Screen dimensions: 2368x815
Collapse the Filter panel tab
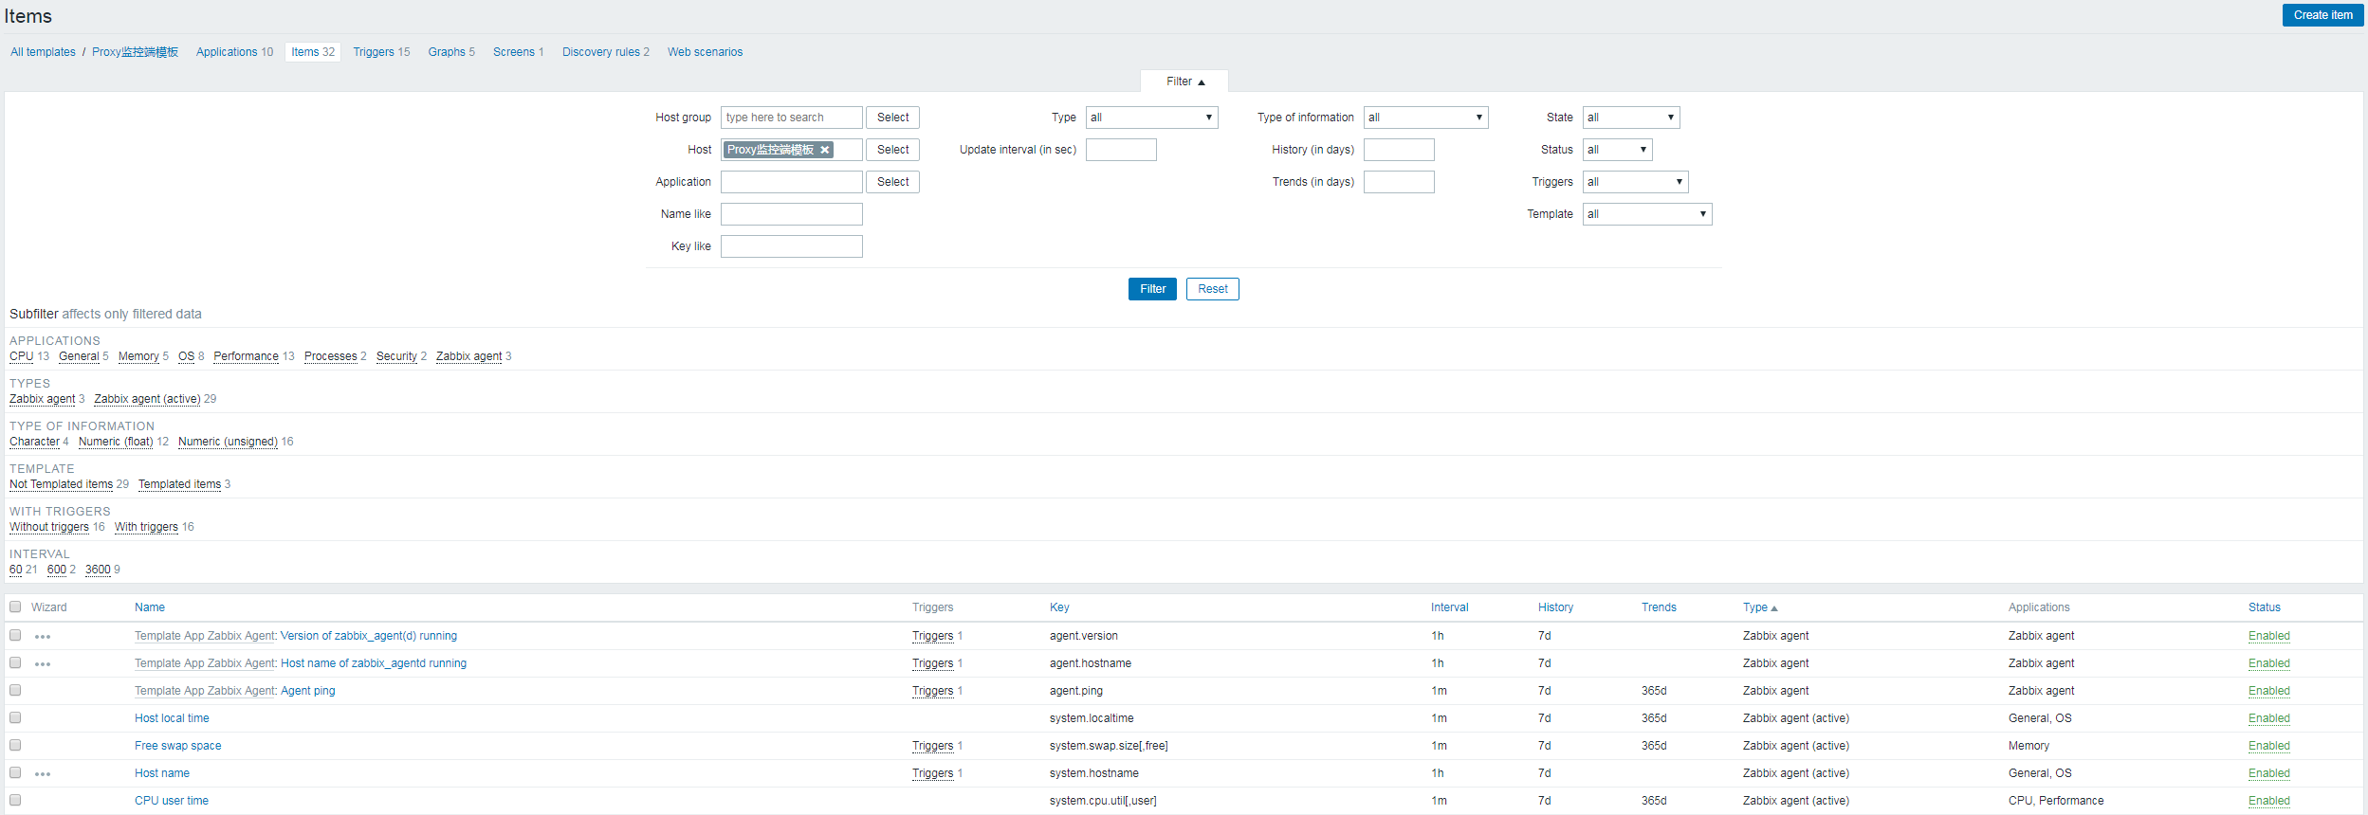coord(1184,81)
